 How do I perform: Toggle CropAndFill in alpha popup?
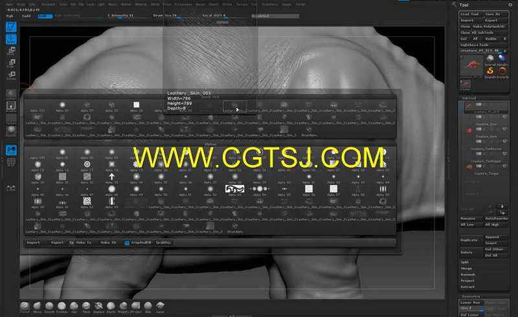[x=141, y=243]
